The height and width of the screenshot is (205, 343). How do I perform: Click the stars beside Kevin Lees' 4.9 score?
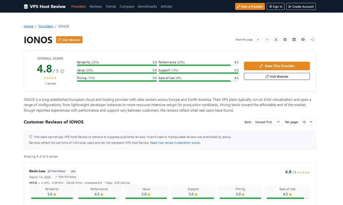tap(304, 172)
